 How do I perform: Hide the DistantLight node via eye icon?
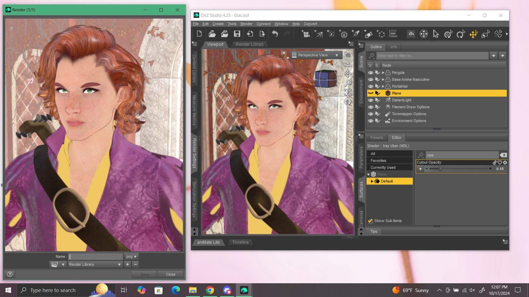[371, 100]
